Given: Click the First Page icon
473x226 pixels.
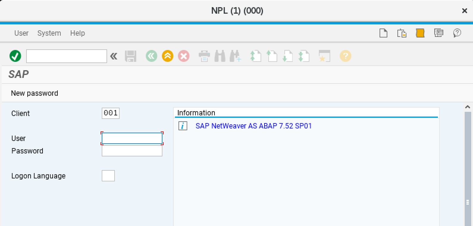Looking at the screenshot, I should coord(256,56).
